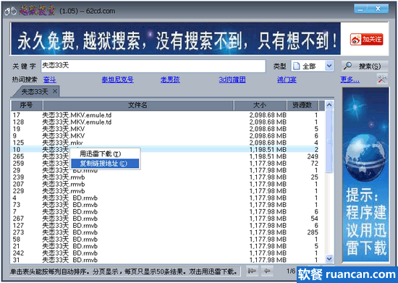Select row 229 失恋33天.rmvb

point(168,191)
